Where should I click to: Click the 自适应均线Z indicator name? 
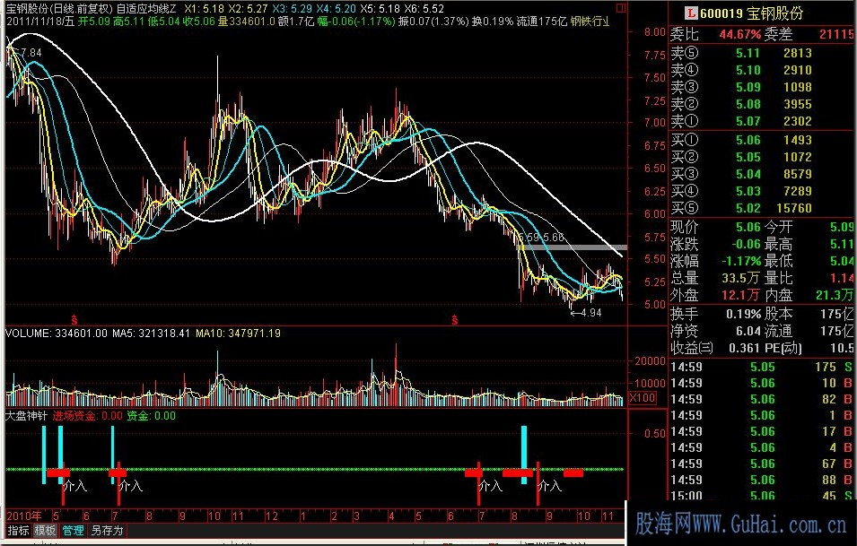pos(146,9)
